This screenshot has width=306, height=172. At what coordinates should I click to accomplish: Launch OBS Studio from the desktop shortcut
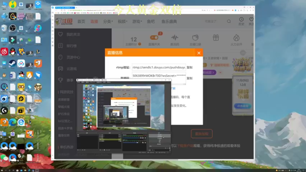[x=13, y=28]
